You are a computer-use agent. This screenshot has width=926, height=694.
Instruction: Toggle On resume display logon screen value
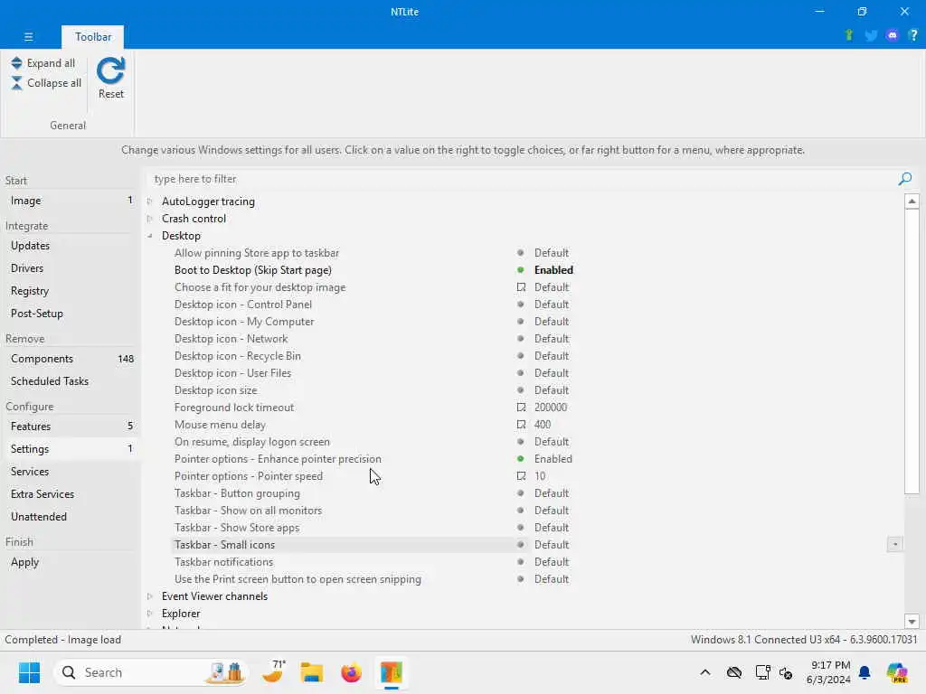tap(551, 441)
